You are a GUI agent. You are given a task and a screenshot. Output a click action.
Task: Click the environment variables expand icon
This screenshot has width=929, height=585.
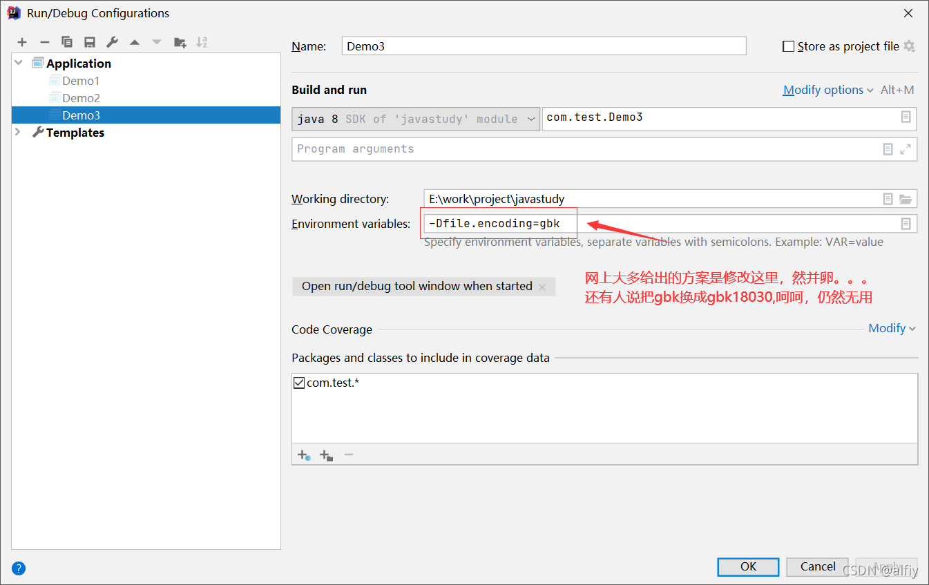(x=906, y=223)
